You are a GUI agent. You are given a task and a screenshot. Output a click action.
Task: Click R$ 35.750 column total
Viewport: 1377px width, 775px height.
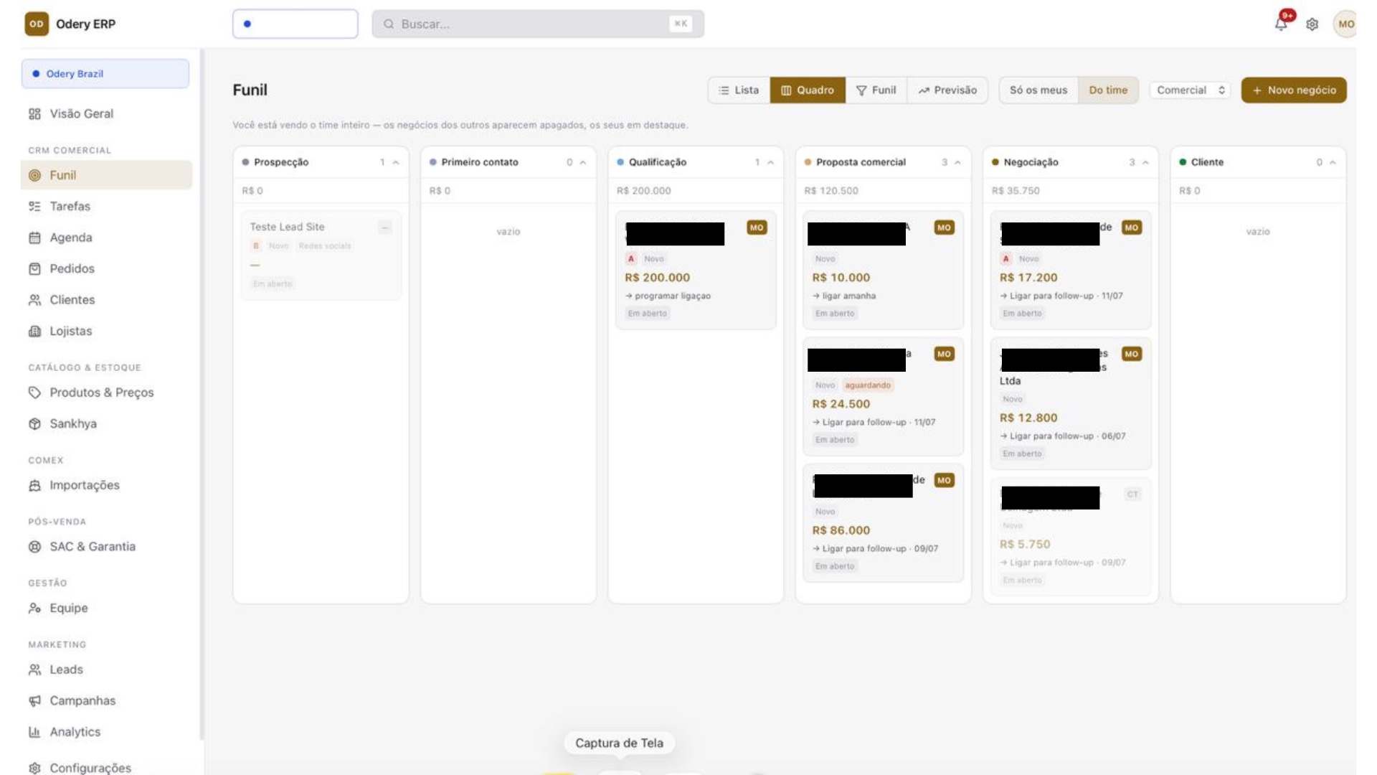1016,191
